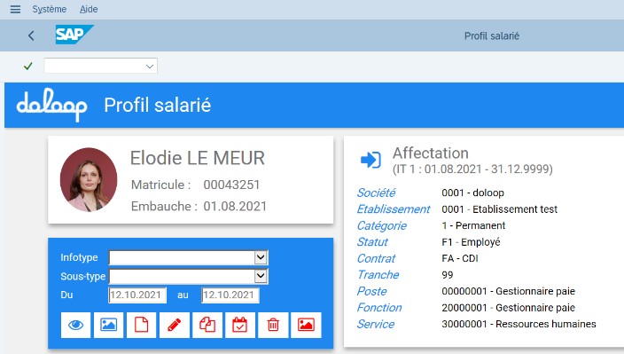The image size is (624, 354).
Task: Click the 'FA - CDI' value
Action: click(x=460, y=258)
